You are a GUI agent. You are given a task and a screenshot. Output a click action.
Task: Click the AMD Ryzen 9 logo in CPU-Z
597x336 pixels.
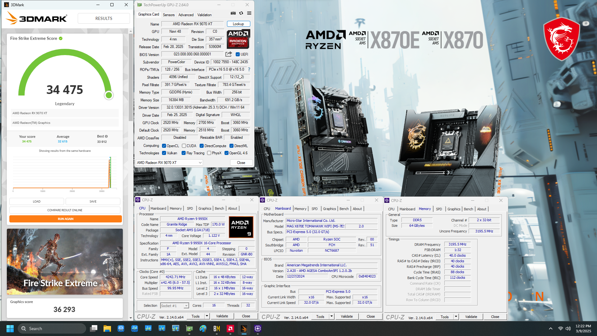[241, 227]
